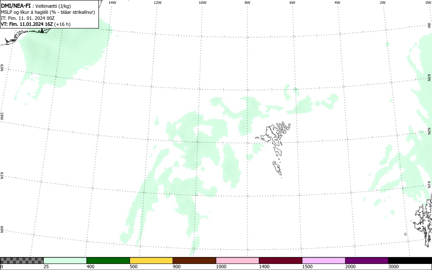Click the left-edge 63N latitude label
The width and height of the screenshot is (432, 270).
point(2,68)
